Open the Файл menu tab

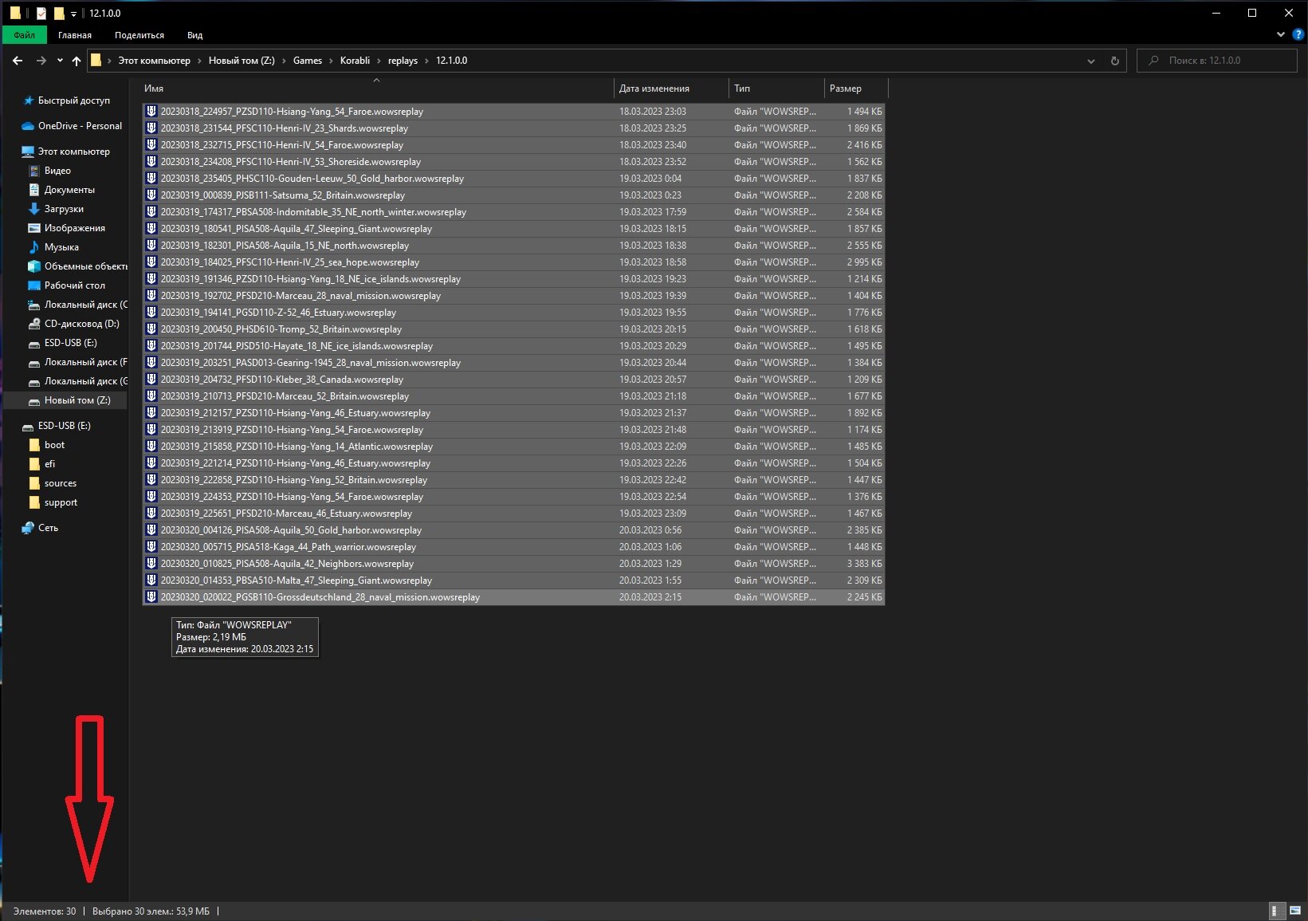[25, 35]
